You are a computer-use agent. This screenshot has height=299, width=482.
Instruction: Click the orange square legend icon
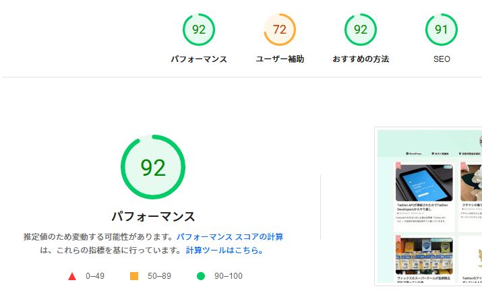tap(133, 276)
